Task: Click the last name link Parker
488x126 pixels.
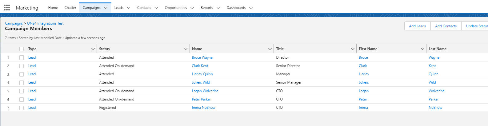Action: click(434, 99)
